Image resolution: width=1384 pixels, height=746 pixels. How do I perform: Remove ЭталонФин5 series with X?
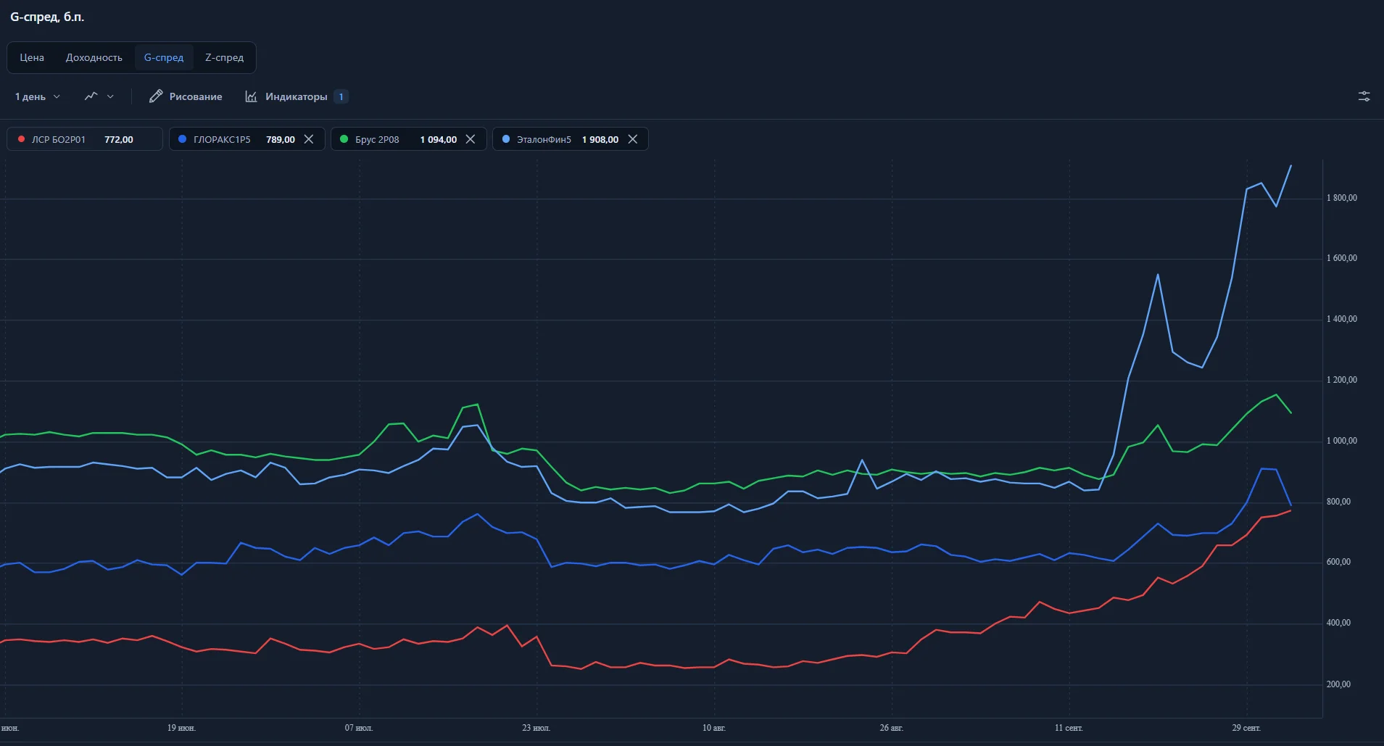(633, 139)
